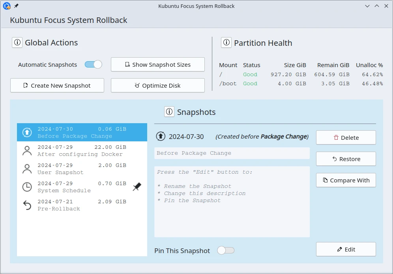Click the Edit button
This screenshot has width=393, height=274.
346,250
